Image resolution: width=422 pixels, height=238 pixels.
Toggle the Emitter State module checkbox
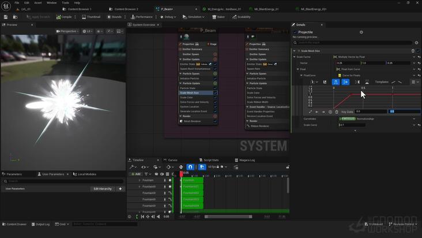click(215, 64)
